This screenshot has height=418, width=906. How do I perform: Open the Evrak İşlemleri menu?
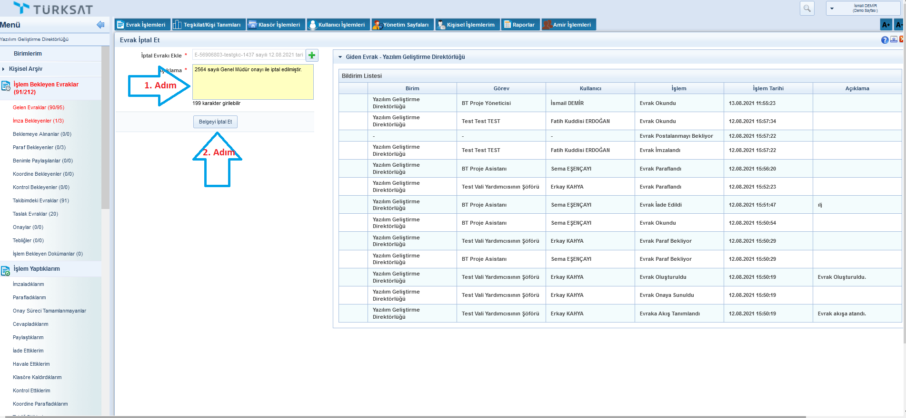pos(141,25)
